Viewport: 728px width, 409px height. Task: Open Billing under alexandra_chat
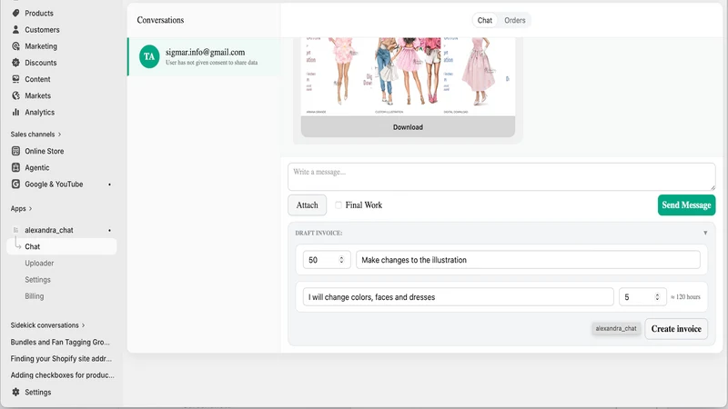(x=35, y=296)
